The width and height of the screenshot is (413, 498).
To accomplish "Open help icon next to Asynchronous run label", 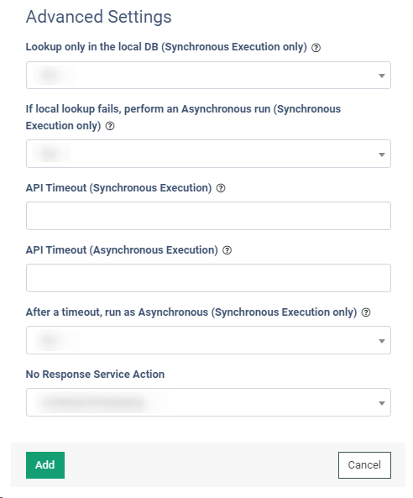I will point(110,126).
